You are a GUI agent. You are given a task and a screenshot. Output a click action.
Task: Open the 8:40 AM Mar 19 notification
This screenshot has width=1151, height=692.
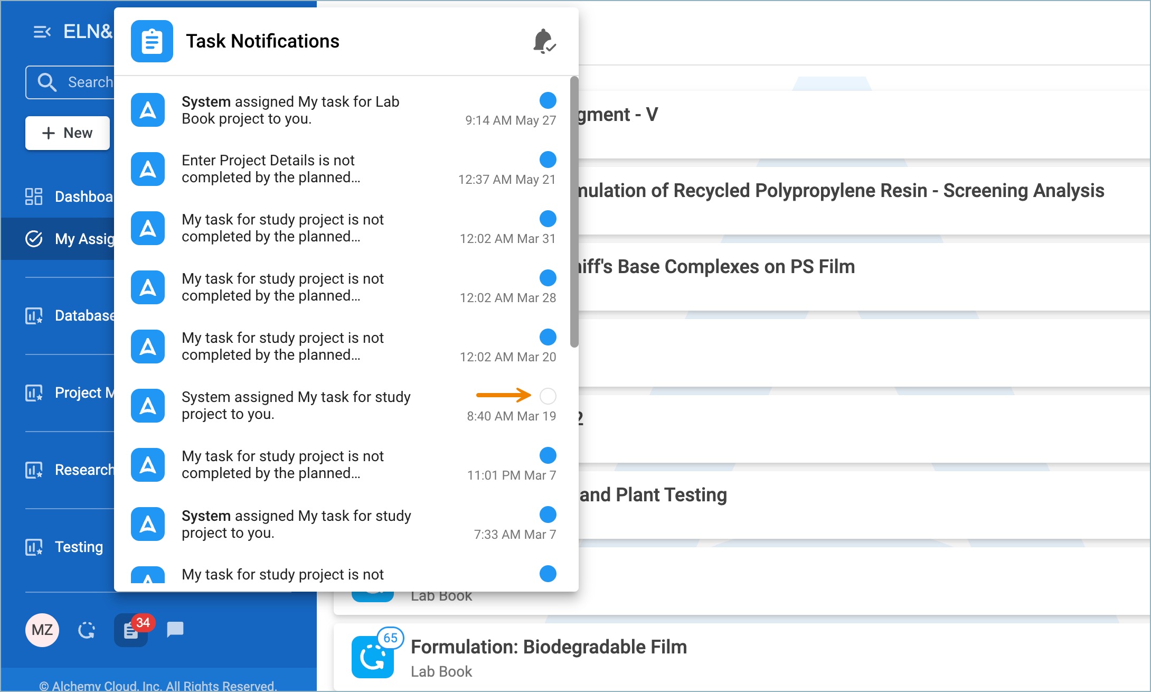click(x=343, y=406)
